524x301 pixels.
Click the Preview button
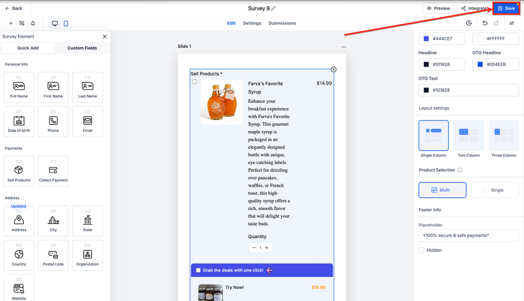click(438, 9)
